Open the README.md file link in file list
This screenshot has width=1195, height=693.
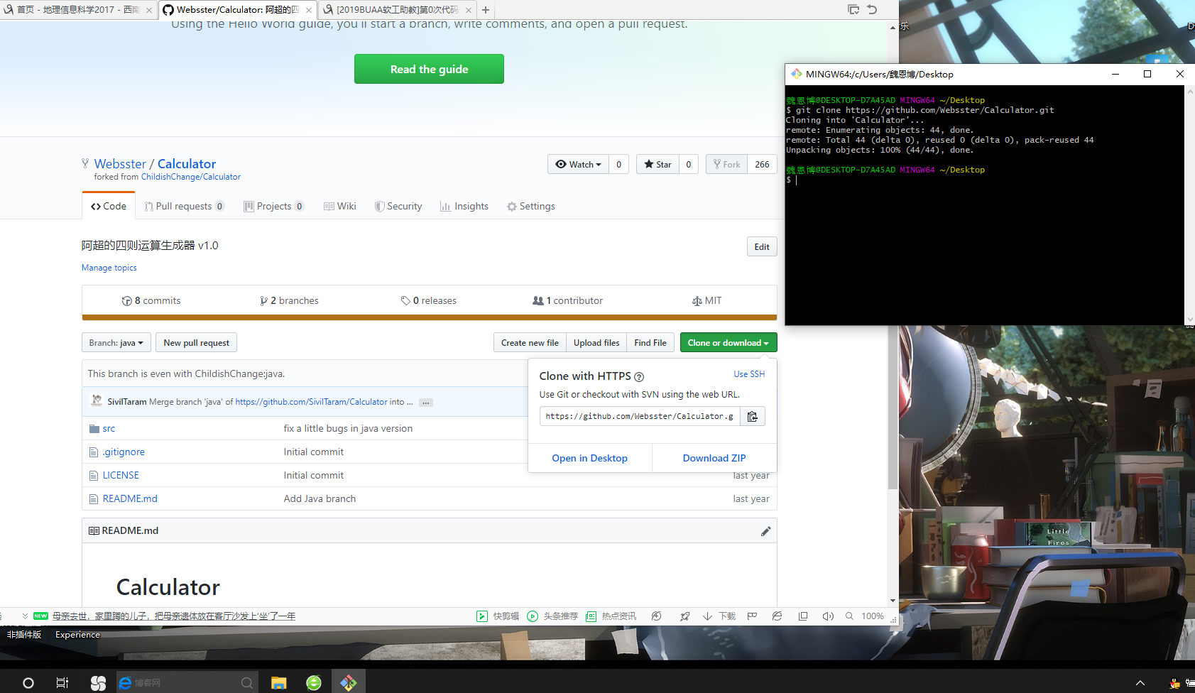click(x=130, y=498)
